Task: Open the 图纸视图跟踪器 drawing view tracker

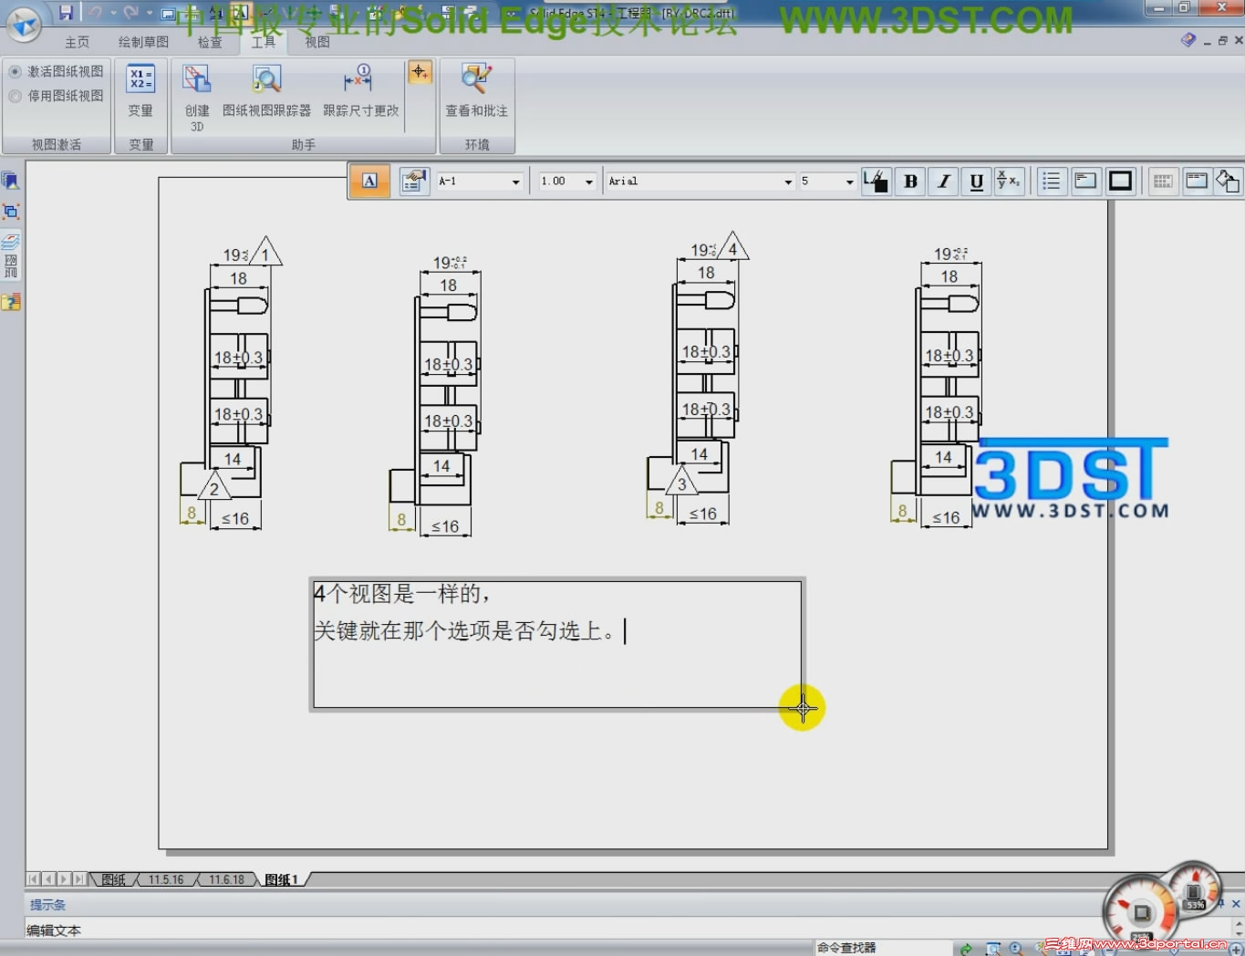Action: [x=266, y=91]
